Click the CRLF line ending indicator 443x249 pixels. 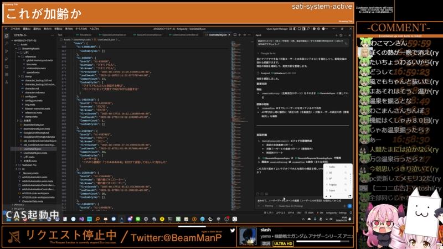[x=299, y=212]
